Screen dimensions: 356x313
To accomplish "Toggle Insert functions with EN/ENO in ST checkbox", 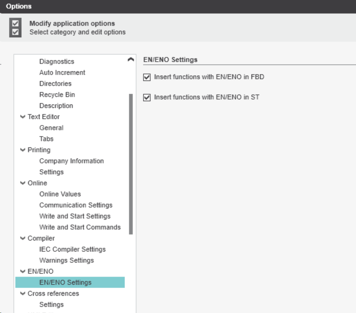I will [147, 97].
